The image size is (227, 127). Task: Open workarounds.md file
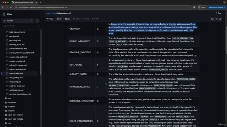(16, 90)
